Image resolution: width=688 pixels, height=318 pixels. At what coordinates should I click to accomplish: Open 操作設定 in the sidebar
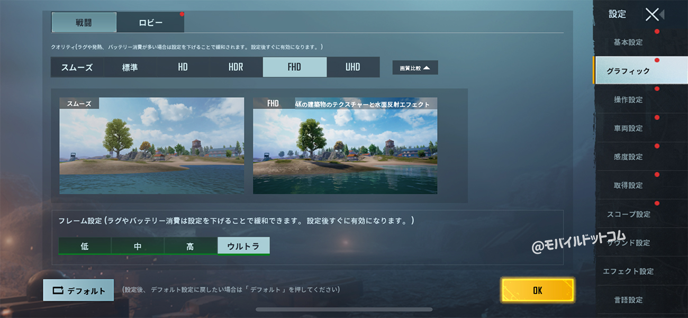(x=628, y=99)
